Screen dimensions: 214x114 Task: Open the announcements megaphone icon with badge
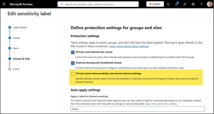[x=177, y=4]
